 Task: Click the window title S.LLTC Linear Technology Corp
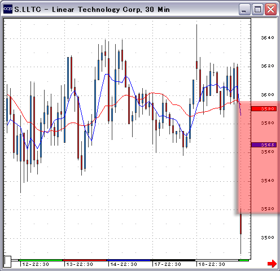click(92, 10)
